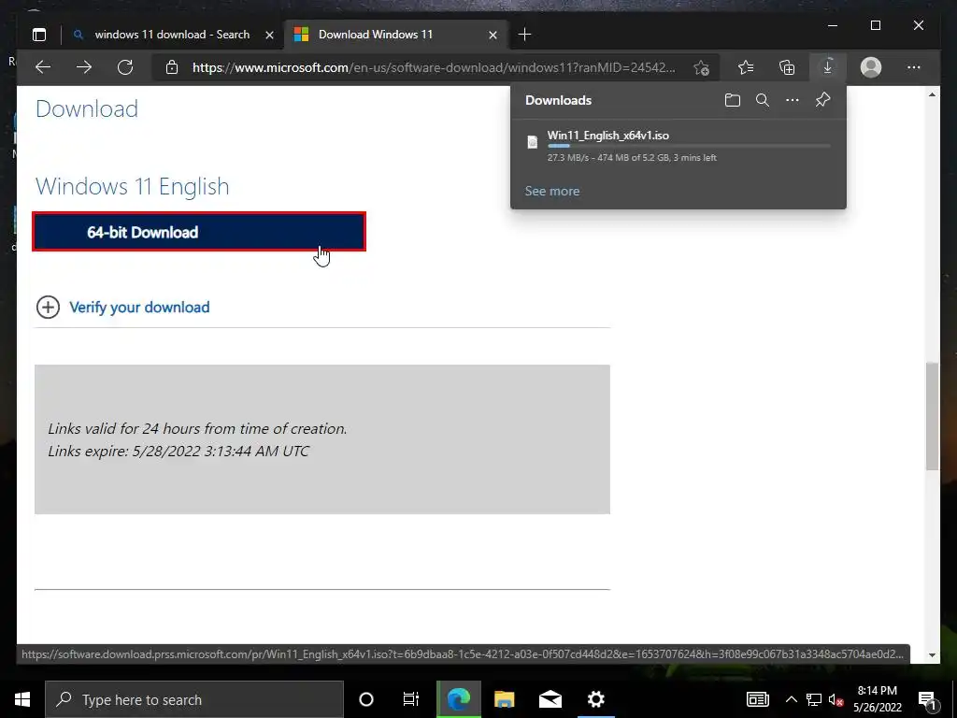Toggle the Downloads toolbar button
Viewport: 957px width, 718px height.
[x=828, y=67]
